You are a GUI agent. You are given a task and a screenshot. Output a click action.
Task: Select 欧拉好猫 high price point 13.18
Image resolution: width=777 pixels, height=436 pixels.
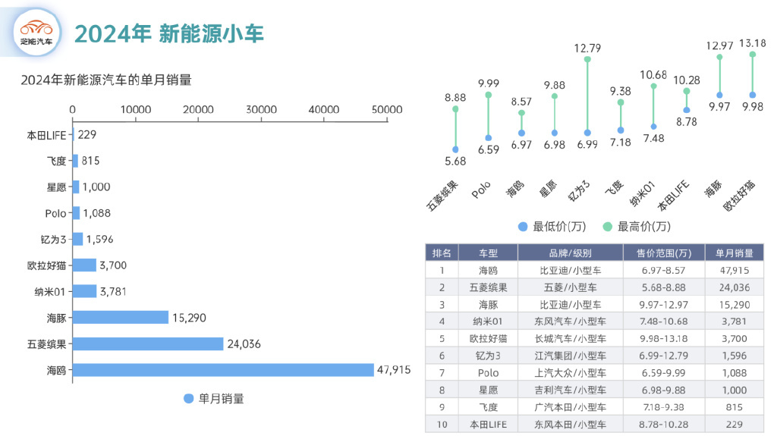click(753, 54)
